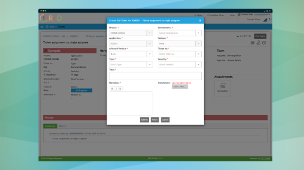Click the refresh icon near Current Floor
This screenshot has width=304, height=170.
(270, 19)
